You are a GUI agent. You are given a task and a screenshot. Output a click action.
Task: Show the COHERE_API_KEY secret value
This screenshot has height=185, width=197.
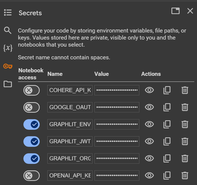(149, 90)
